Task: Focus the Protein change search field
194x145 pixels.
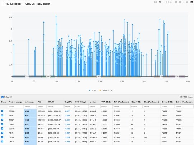Action: (15, 107)
